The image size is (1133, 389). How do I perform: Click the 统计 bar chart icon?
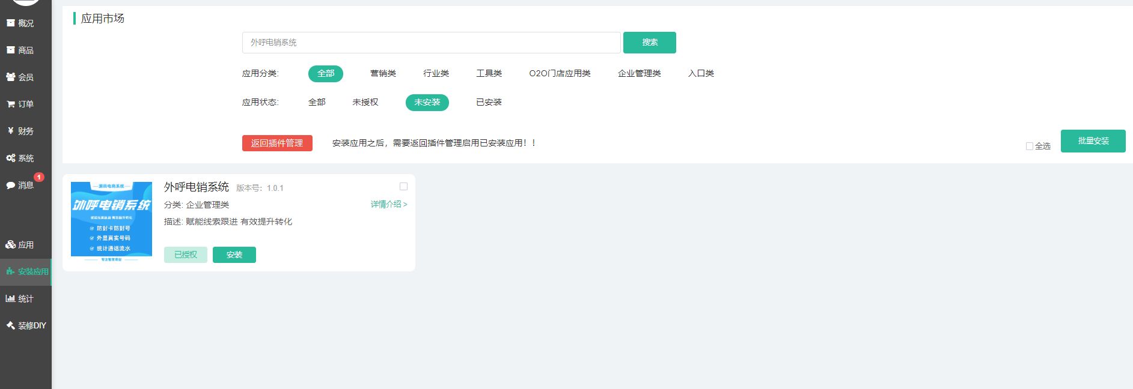tap(10, 298)
